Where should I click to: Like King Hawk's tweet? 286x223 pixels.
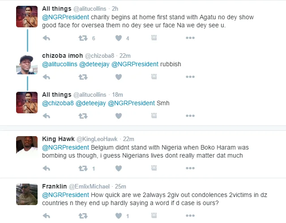[119, 169]
